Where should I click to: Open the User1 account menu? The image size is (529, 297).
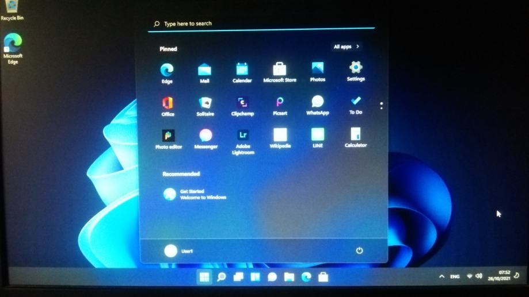point(178,251)
